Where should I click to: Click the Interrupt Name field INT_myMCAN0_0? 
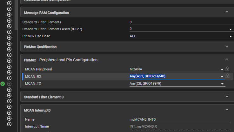click(x=180, y=127)
